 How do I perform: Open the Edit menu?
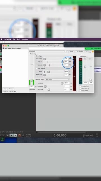tap(19, 39)
